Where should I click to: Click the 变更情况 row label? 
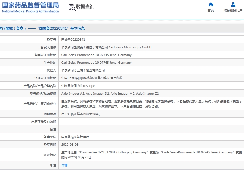pos(50,155)
